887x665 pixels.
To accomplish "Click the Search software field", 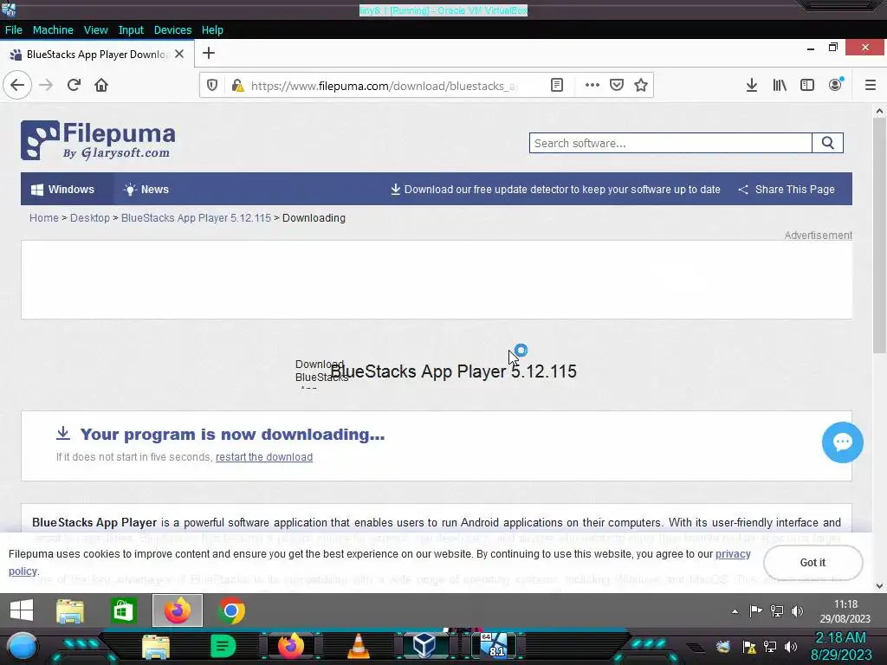I will click(x=670, y=143).
